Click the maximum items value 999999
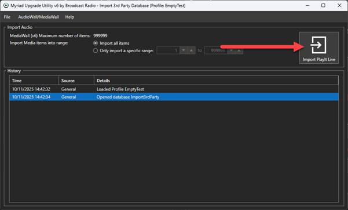 [100, 35]
